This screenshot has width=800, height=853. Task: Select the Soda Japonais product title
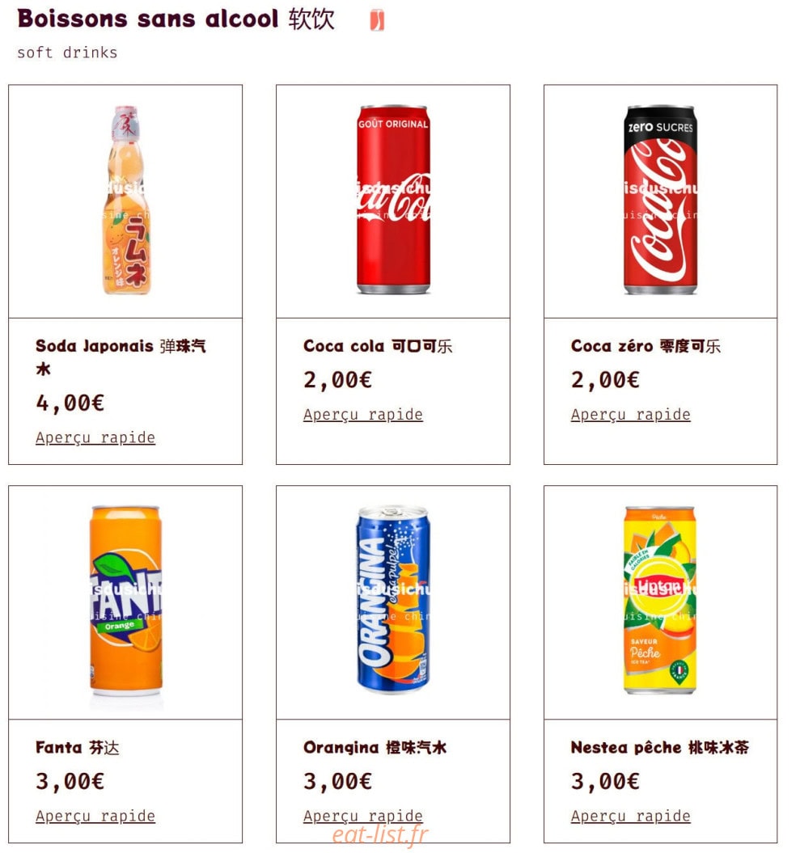[x=121, y=357]
